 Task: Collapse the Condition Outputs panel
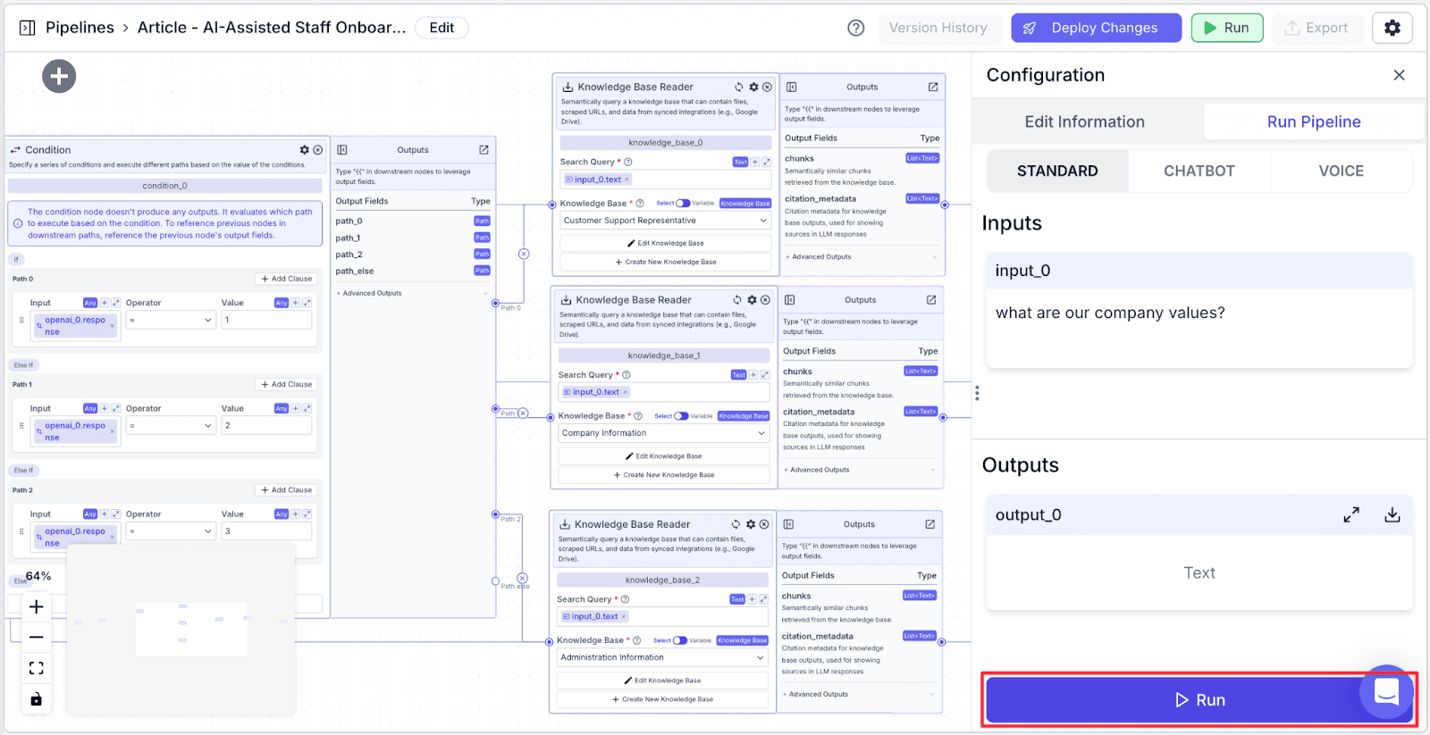[x=342, y=150]
